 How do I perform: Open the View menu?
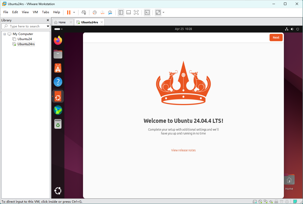coord(25,12)
